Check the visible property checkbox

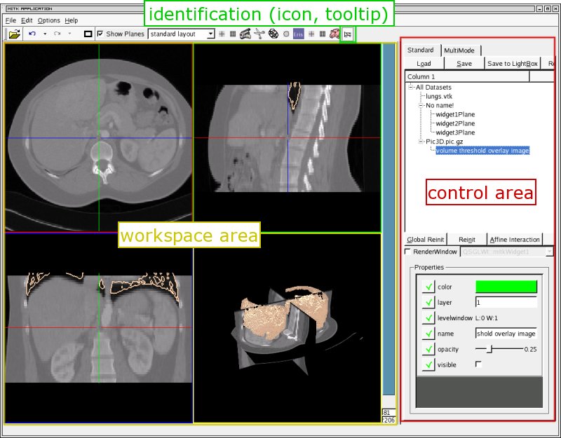tap(478, 364)
